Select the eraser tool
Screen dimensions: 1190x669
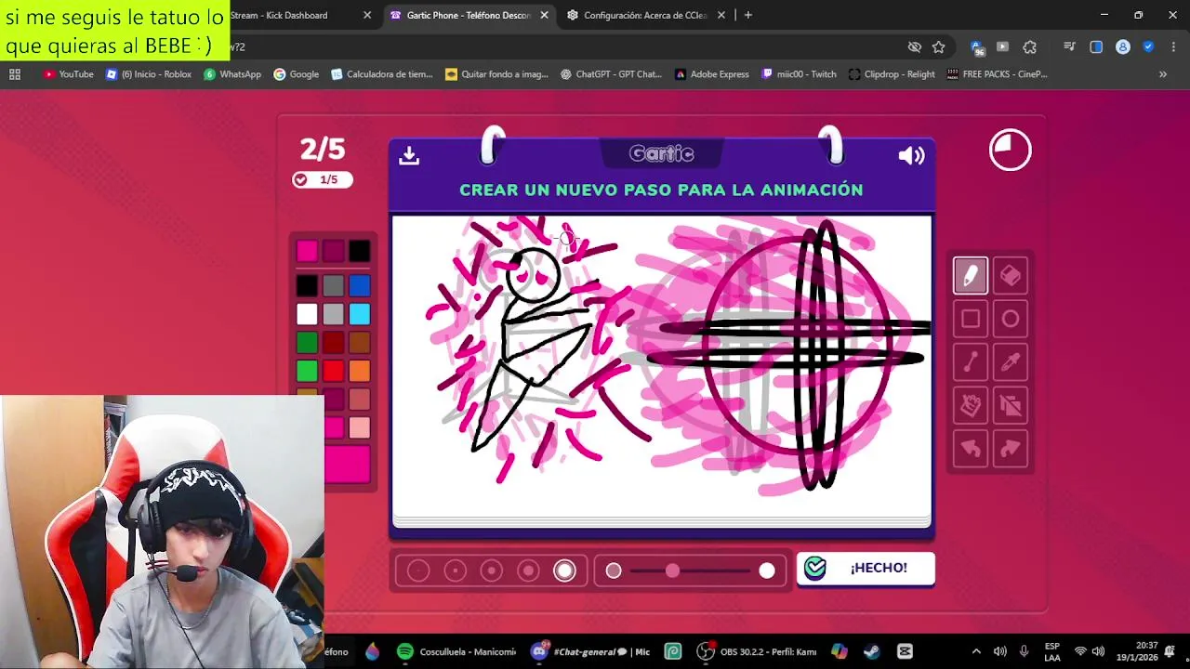click(1011, 276)
